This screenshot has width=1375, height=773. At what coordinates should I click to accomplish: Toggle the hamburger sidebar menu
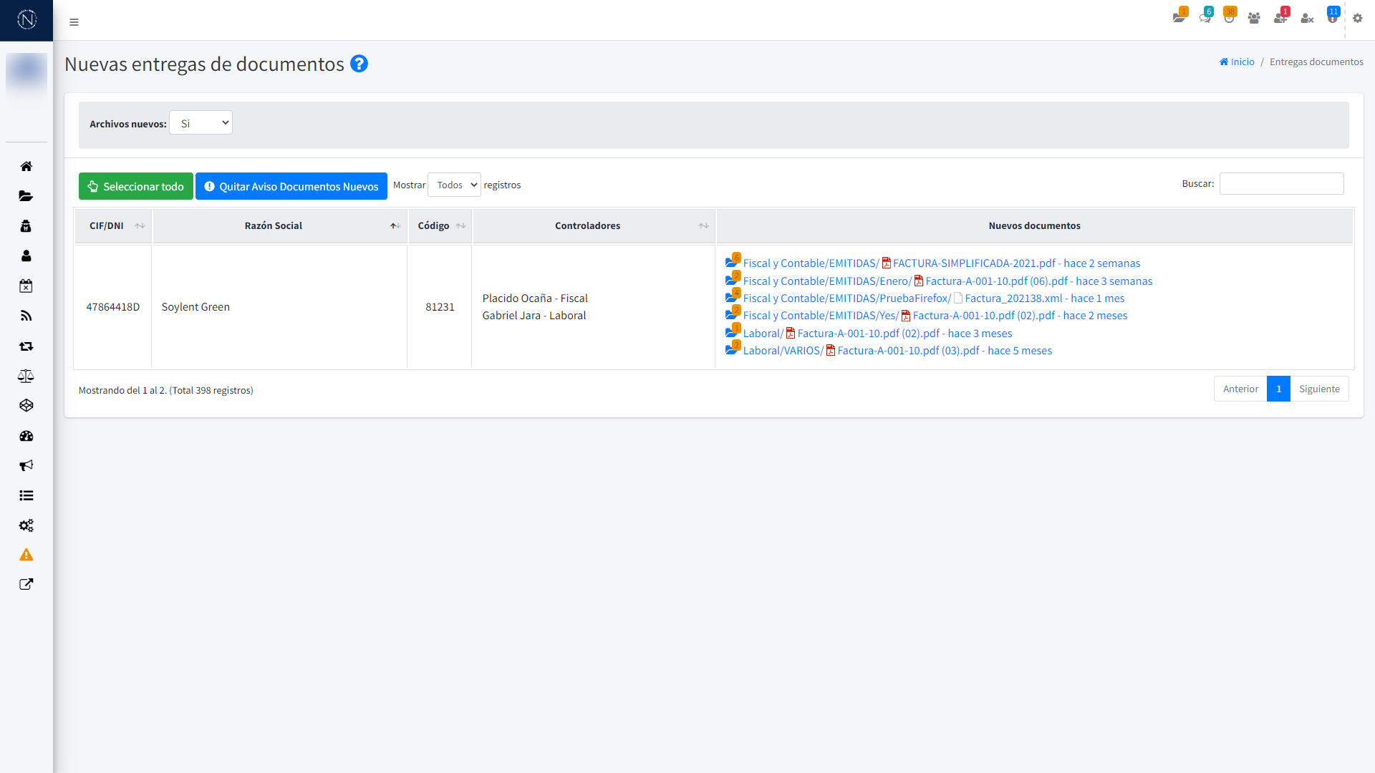pyautogui.click(x=74, y=22)
